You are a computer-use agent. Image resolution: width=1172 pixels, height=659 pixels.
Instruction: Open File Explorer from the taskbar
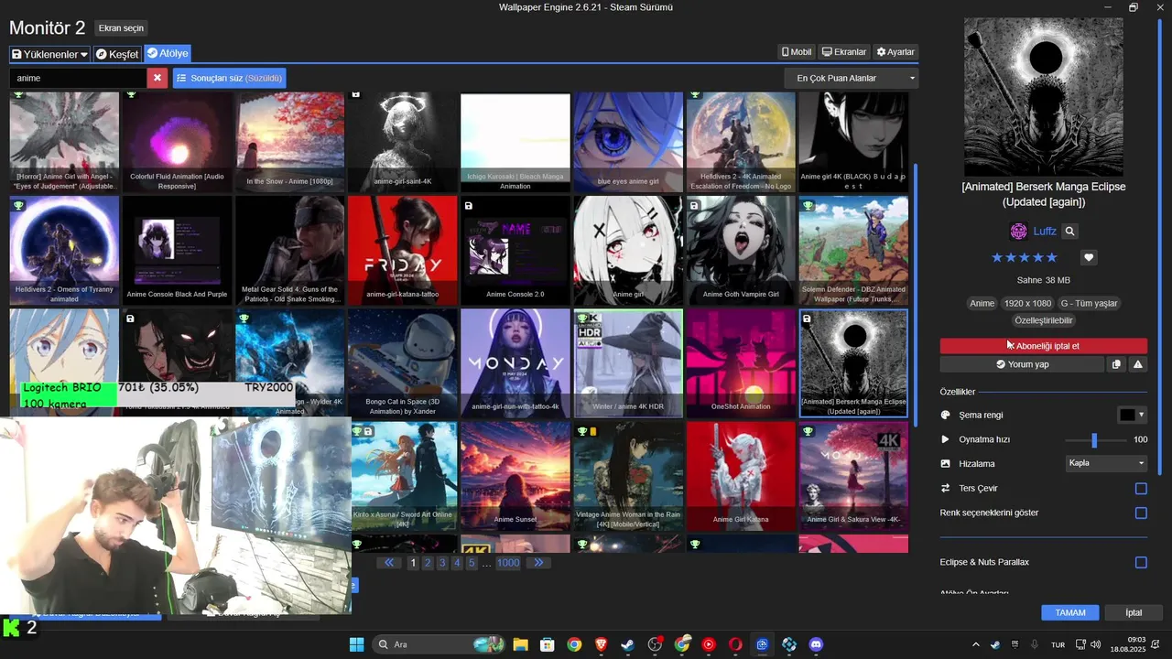(x=520, y=644)
